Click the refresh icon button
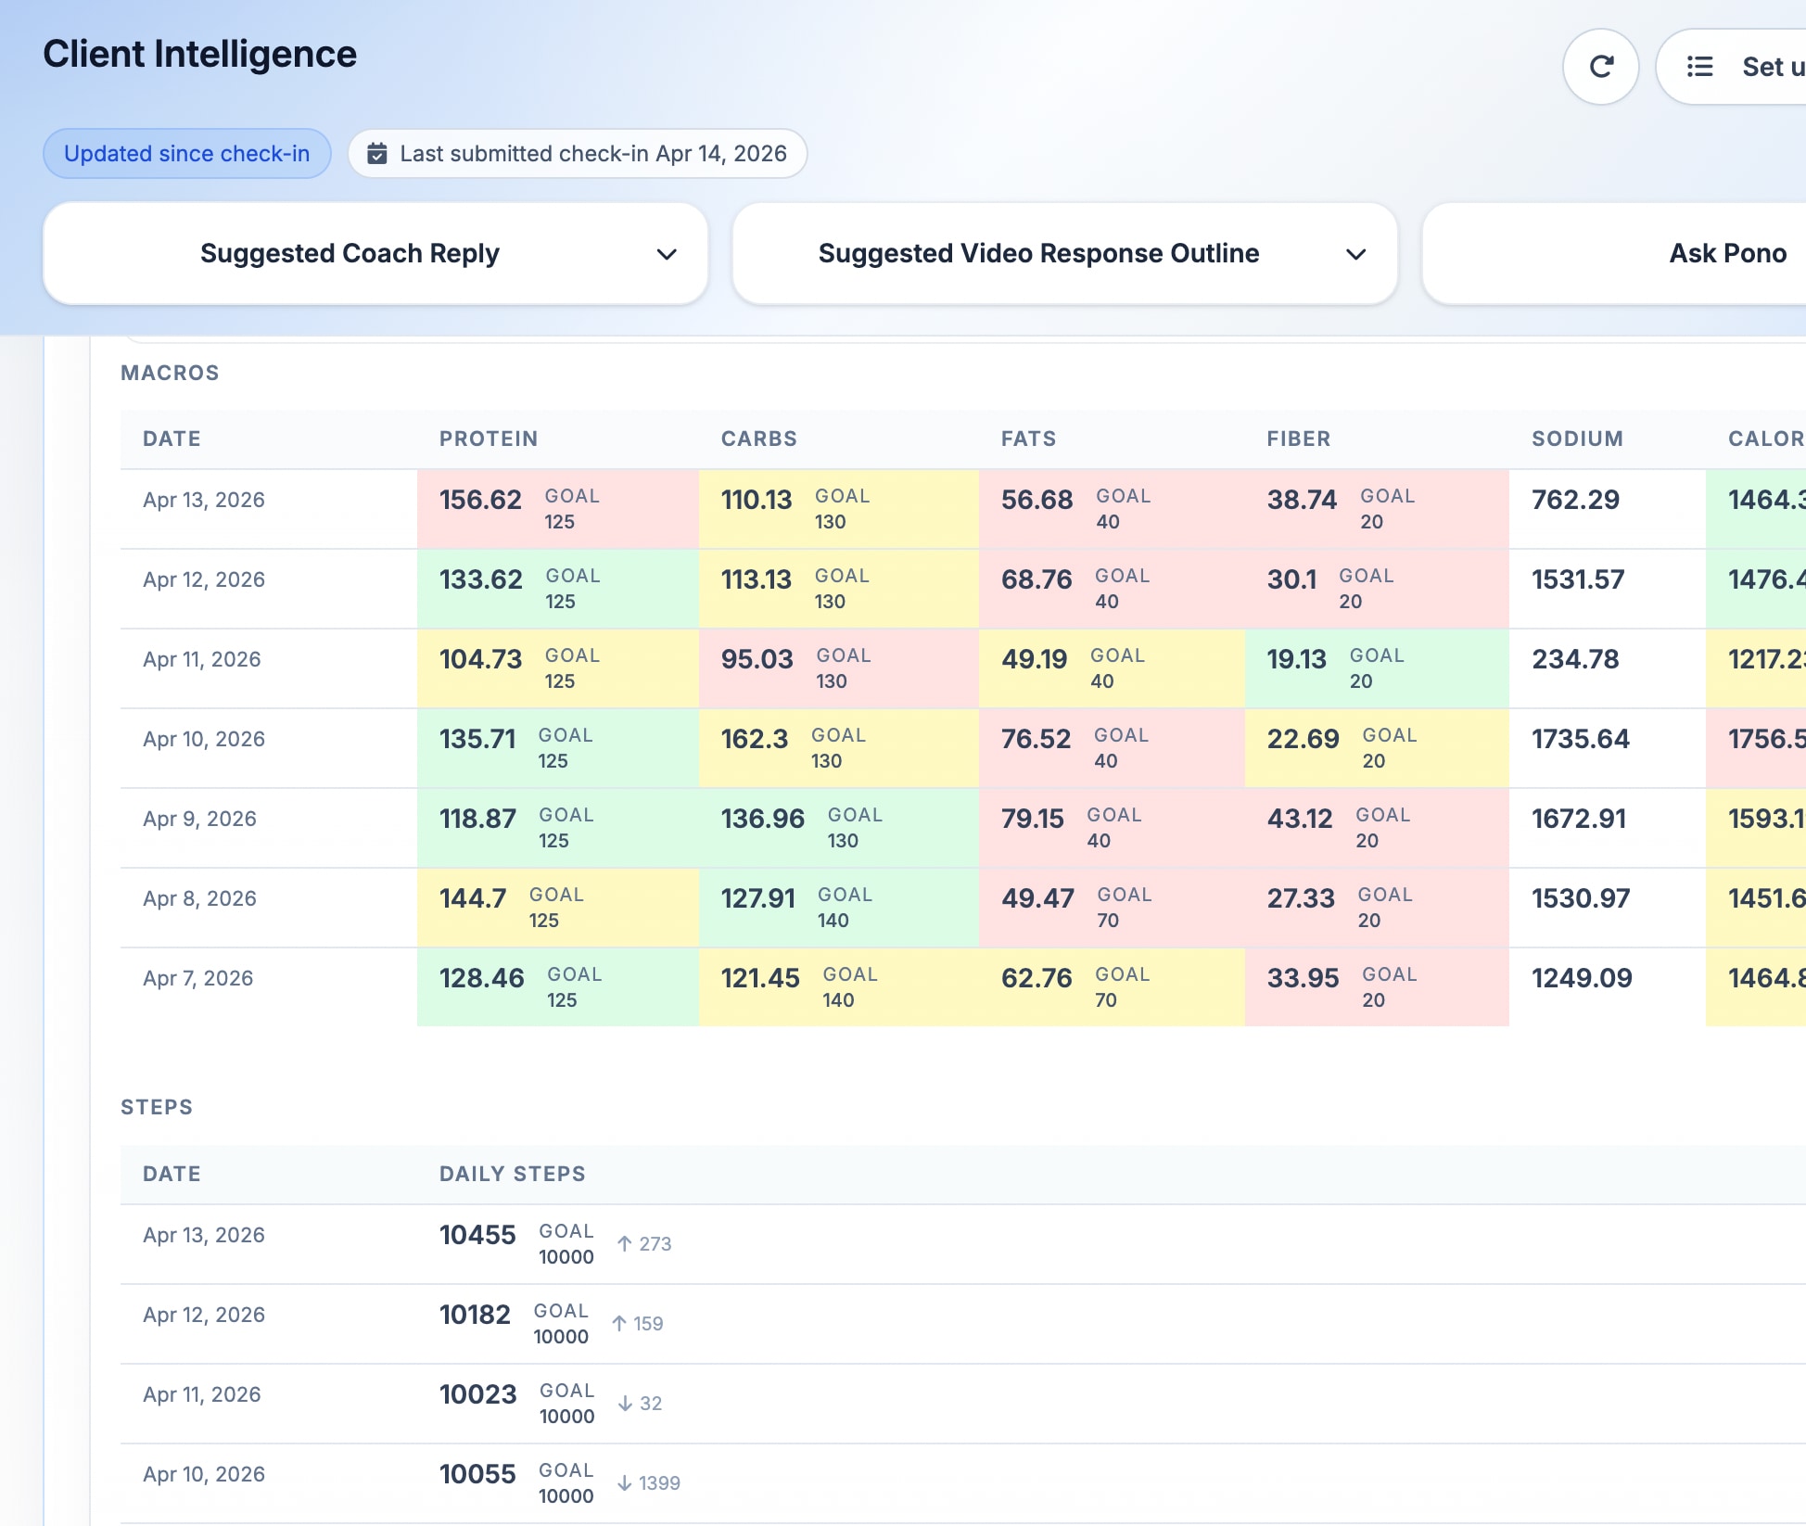 [x=1600, y=67]
